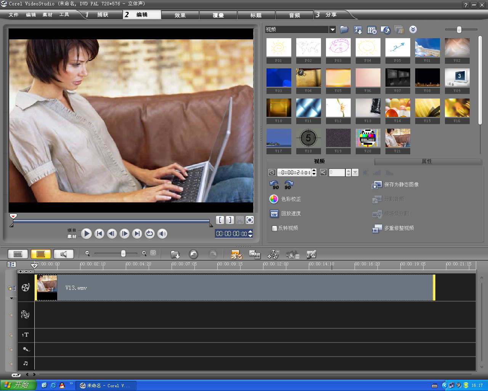Click the library thumbnail size slider handle
Image resolution: width=488 pixels, height=391 pixels.
point(459,30)
